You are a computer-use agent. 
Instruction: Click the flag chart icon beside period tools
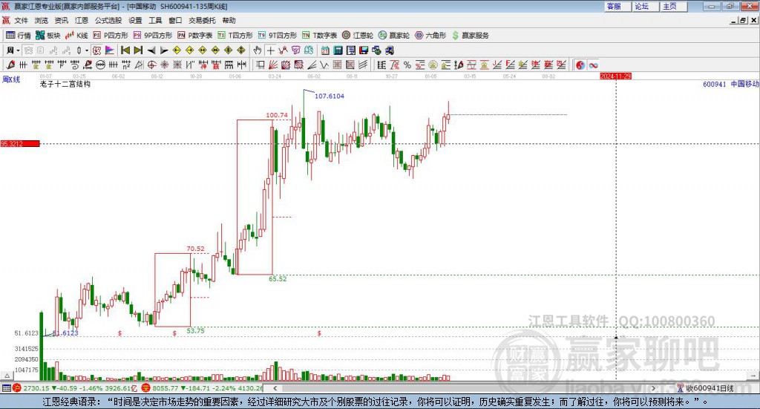coord(110,50)
